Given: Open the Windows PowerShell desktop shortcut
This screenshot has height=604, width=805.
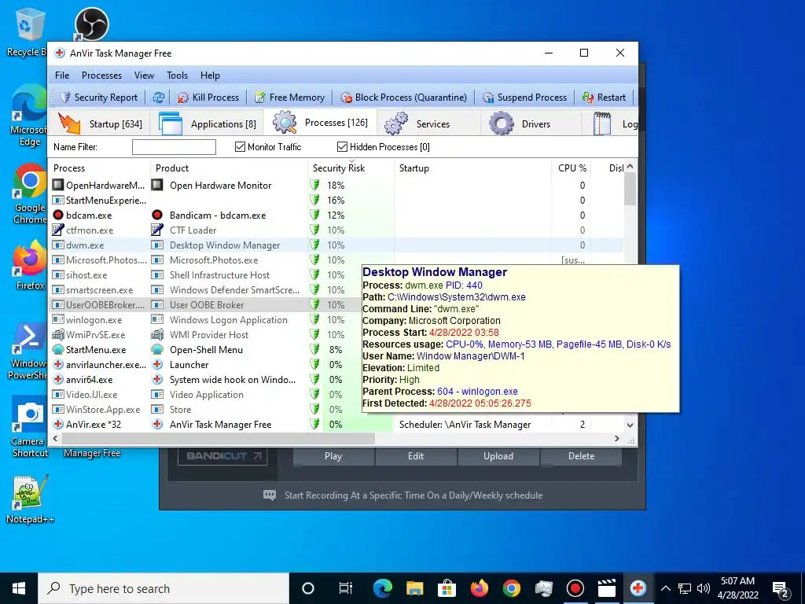Looking at the screenshot, I should pyautogui.click(x=28, y=352).
